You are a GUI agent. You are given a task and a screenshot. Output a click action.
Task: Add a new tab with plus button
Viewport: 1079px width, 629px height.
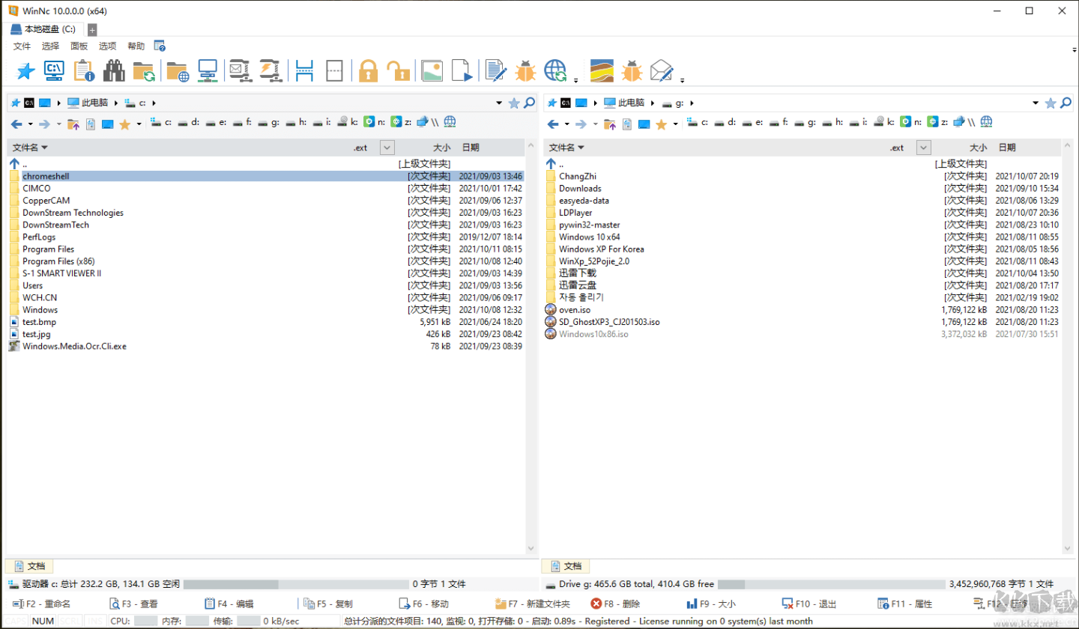[x=92, y=30]
